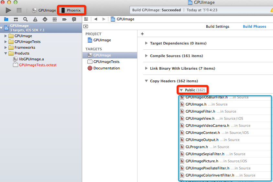Expand the GPUImageTests folder
The width and height of the screenshot is (273, 182).
tap(6, 42)
